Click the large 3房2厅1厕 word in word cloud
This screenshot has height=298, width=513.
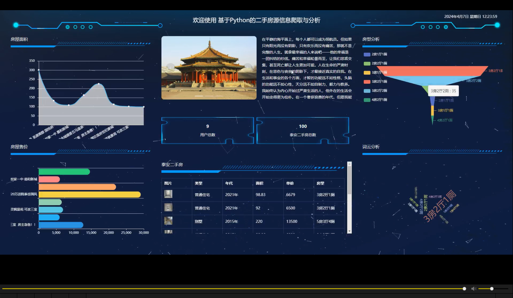tap(440, 206)
